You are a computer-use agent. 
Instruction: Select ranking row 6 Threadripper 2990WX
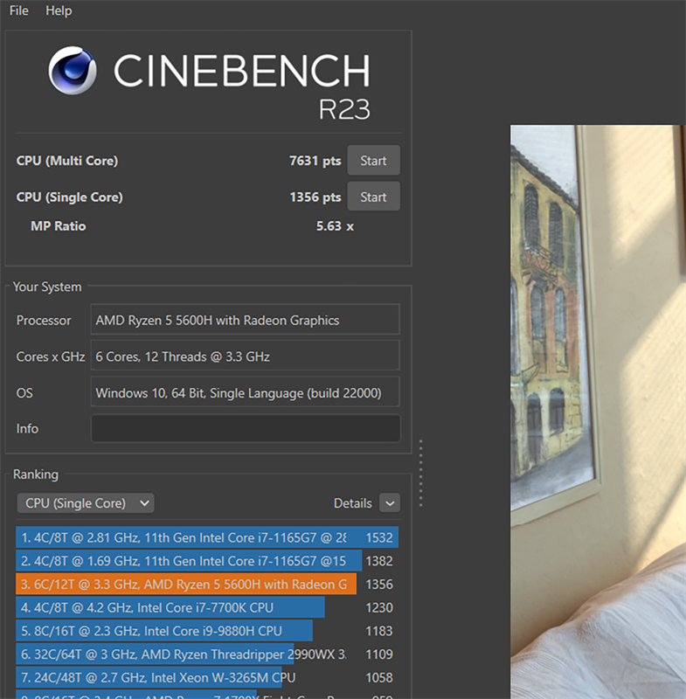coord(207,654)
